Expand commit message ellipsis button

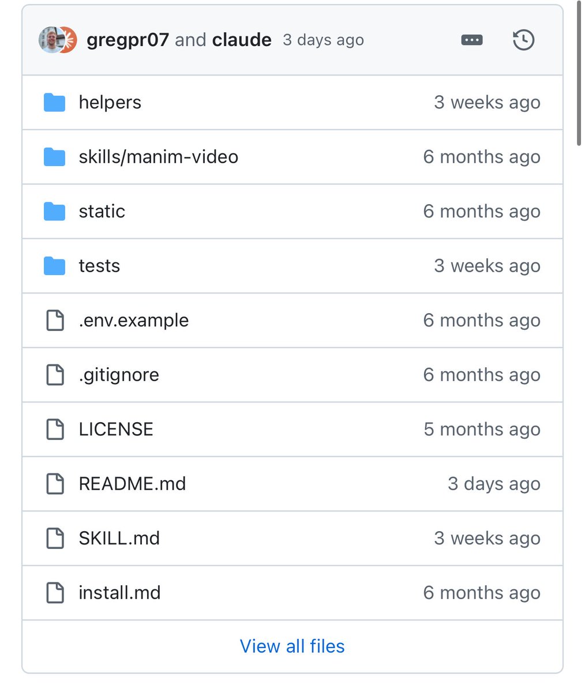click(x=472, y=40)
